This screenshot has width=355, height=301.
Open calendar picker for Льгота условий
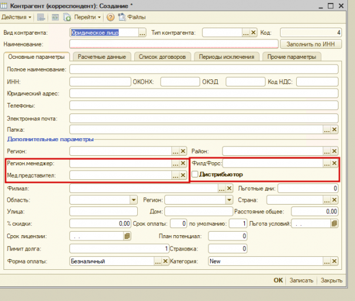pyautogui.click(x=334, y=223)
